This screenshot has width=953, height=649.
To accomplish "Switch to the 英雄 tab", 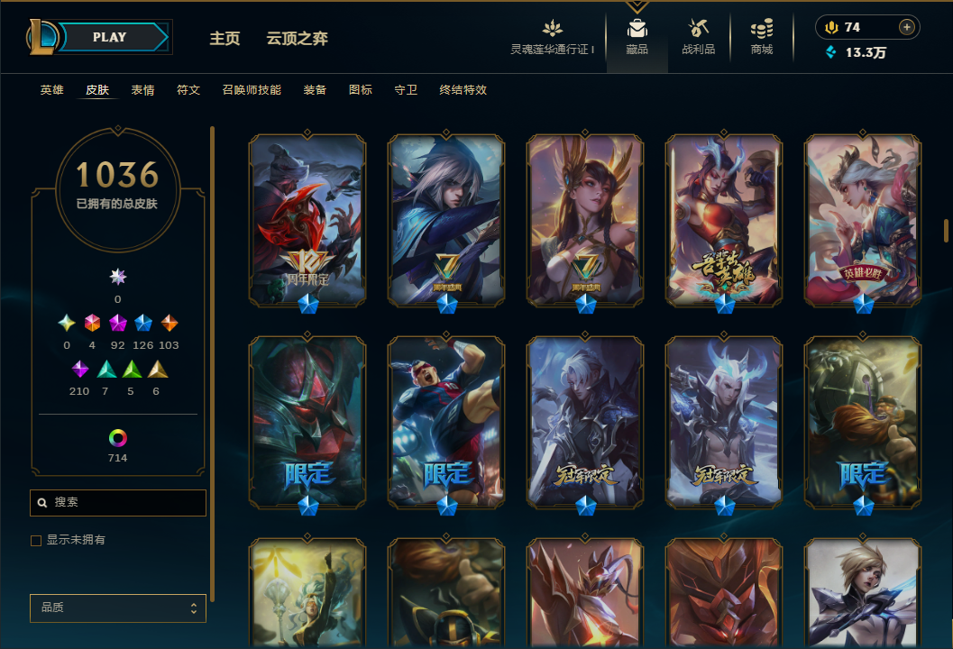I will [51, 90].
